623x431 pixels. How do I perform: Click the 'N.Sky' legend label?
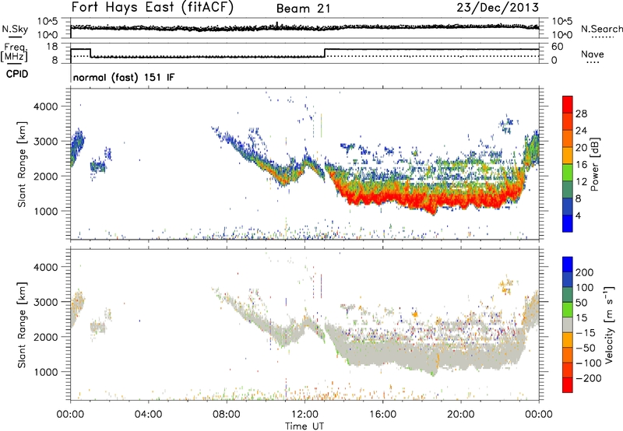coord(15,29)
